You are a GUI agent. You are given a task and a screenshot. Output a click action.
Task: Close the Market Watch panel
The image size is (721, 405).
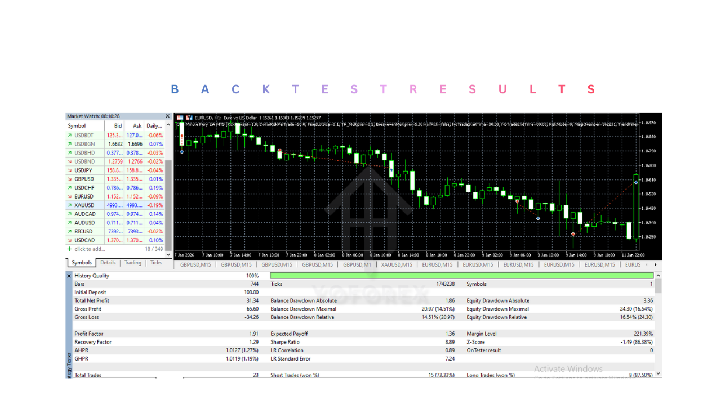tap(167, 116)
